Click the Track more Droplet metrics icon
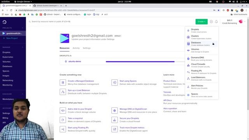This screenshot has width=249, height=140. [x=114, y=129]
